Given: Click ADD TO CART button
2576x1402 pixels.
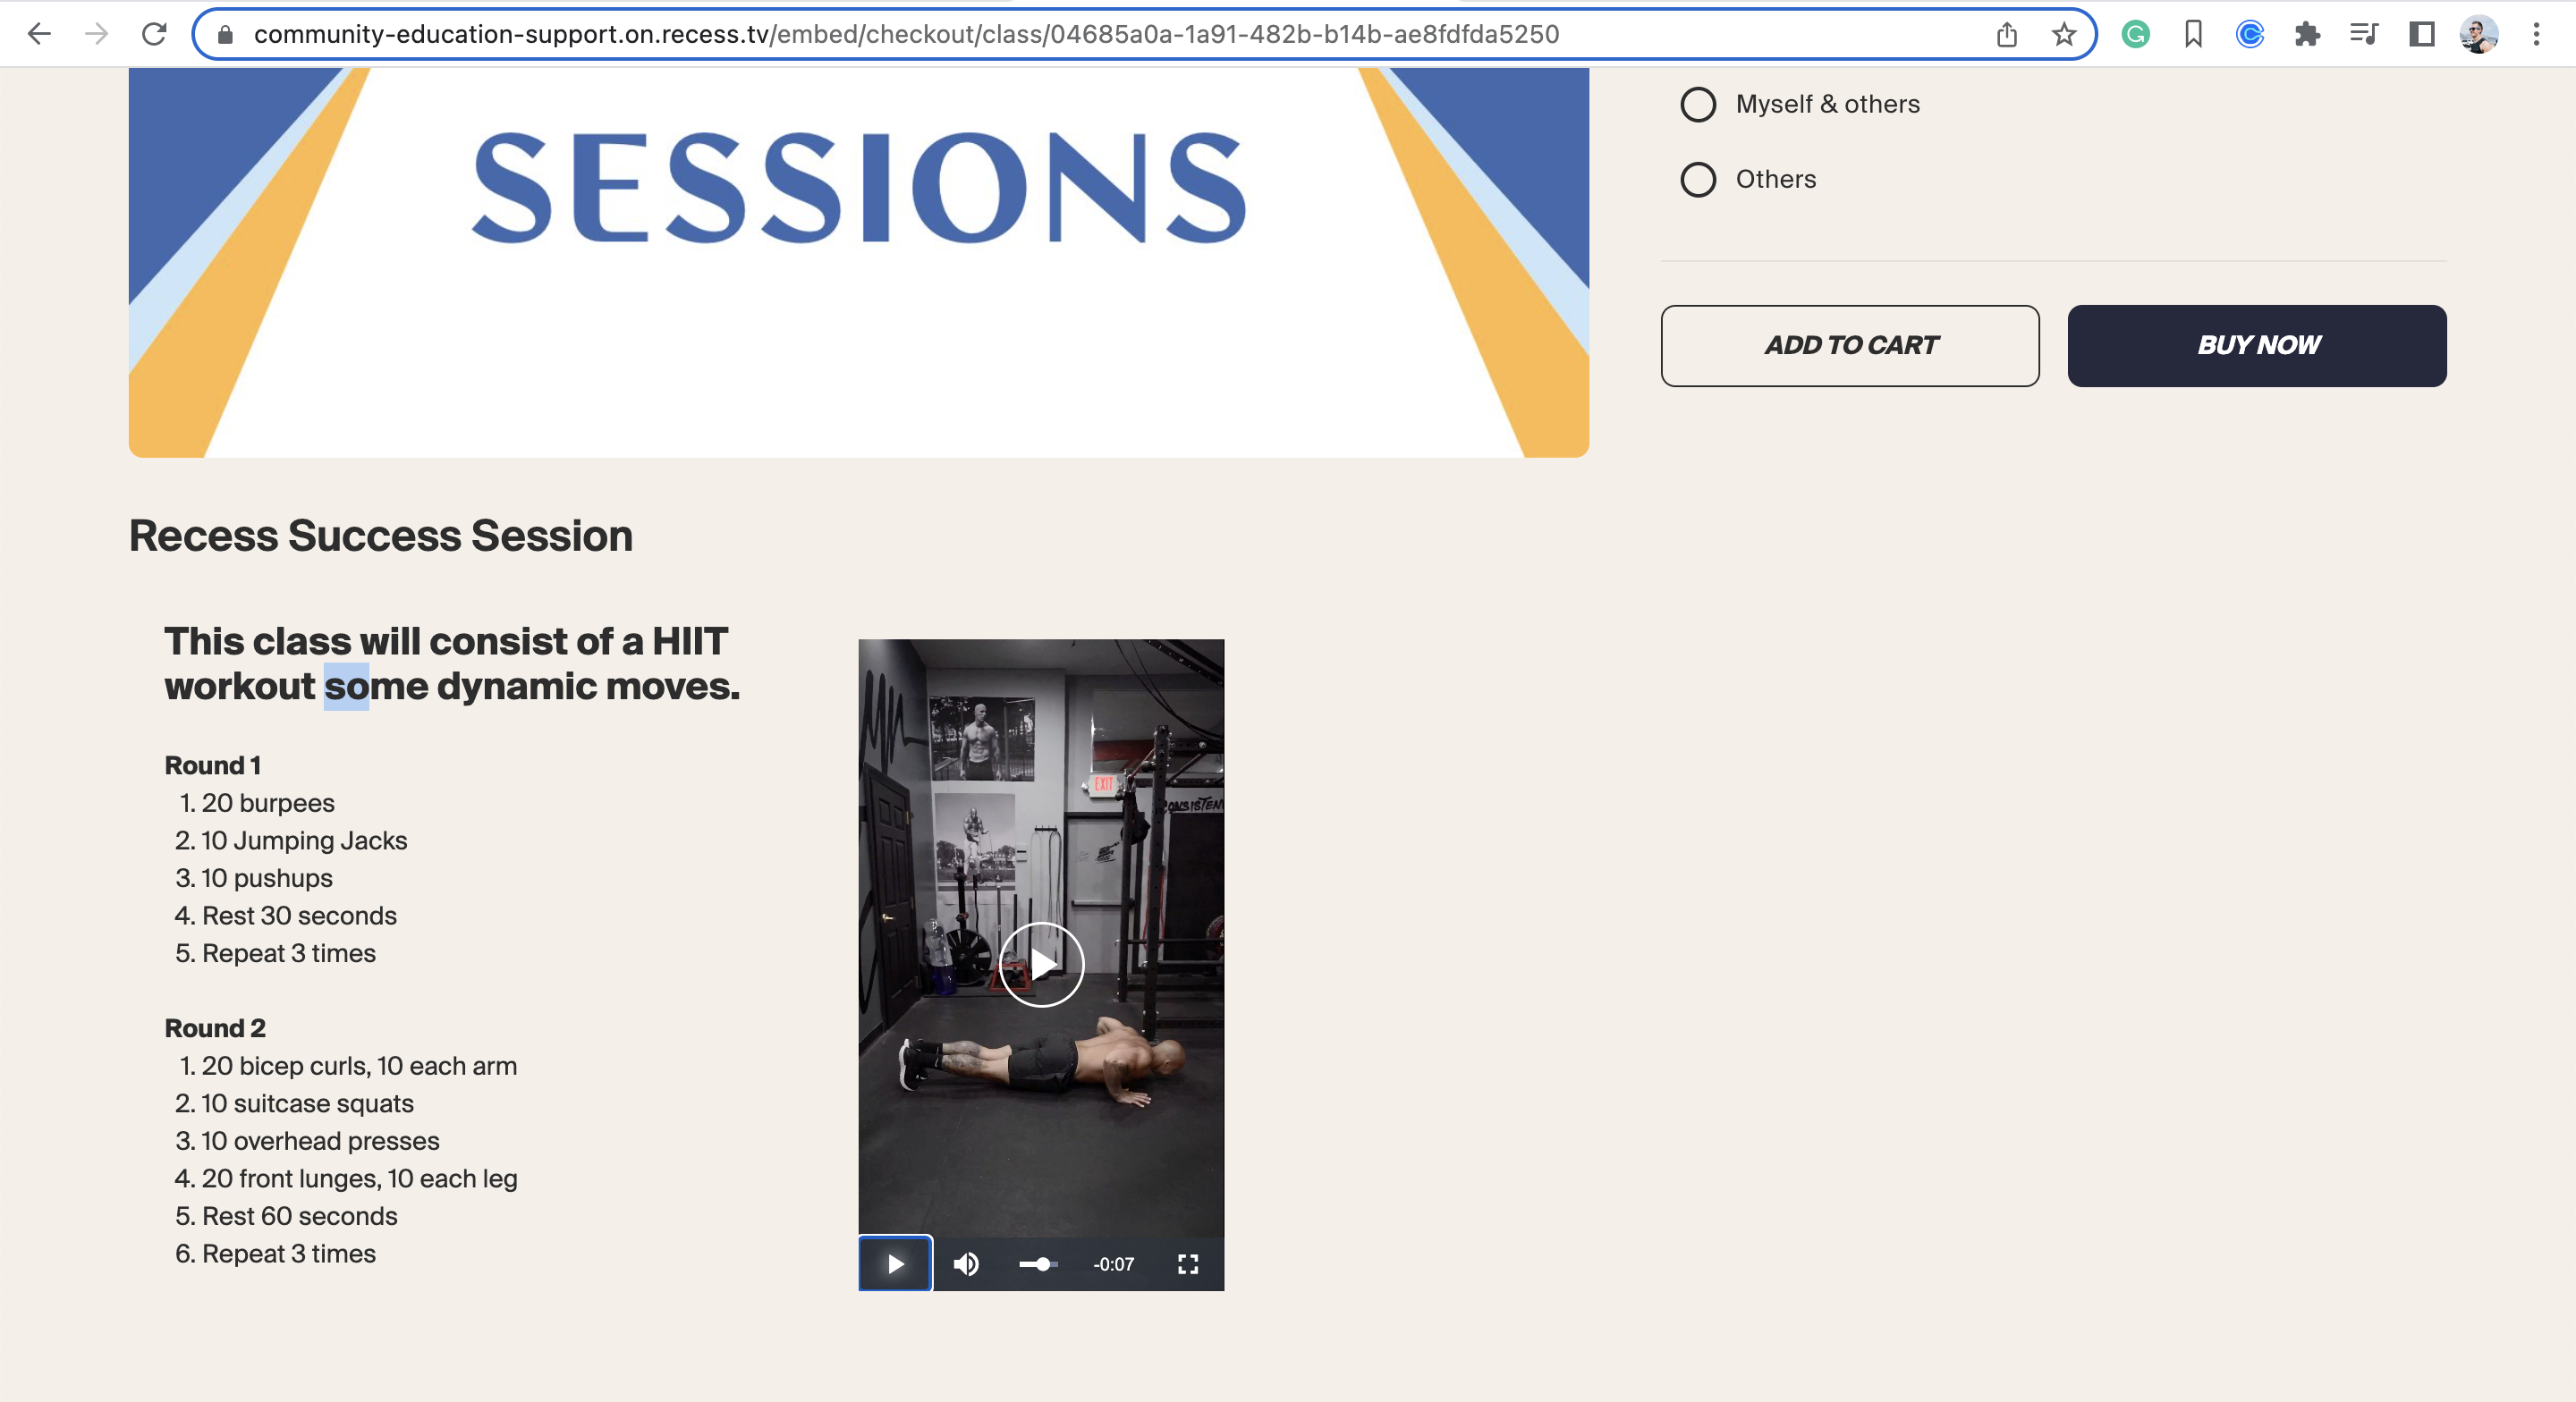Looking at the screenshot, I should pyautogui.click(x=1849, y=345).
